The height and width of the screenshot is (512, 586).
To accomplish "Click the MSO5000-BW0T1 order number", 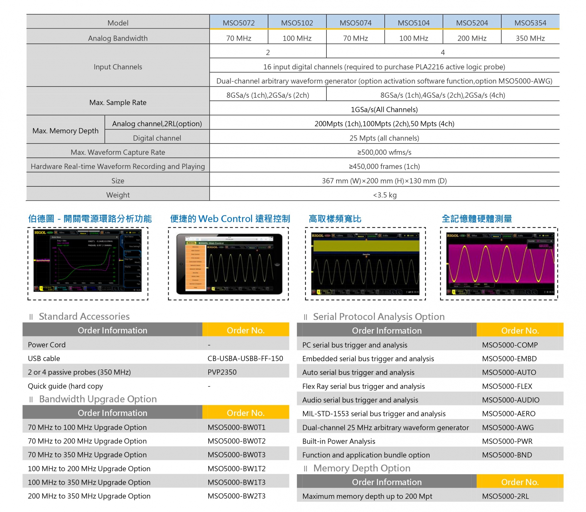I will coord(236,427).
